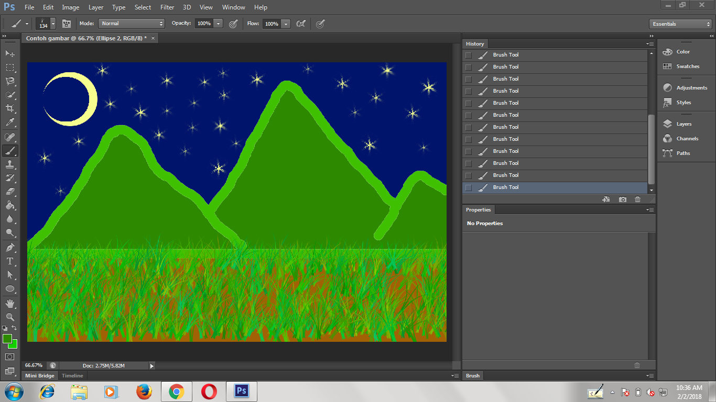This screenshot has height=402, width=716.
Task: Switch to the Timeline tab
Action: click(72, 375)
